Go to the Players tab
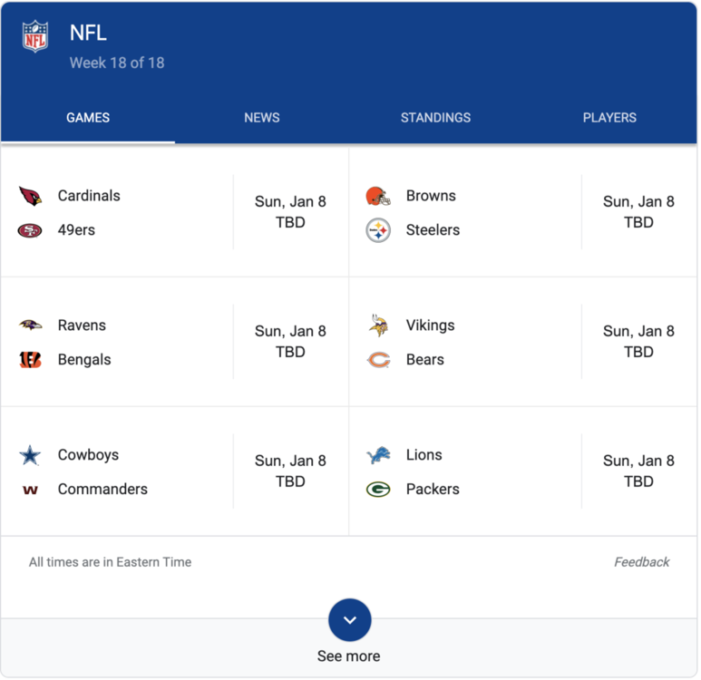The width and height of the screenshot is (701, 680). tap(609, 118)
